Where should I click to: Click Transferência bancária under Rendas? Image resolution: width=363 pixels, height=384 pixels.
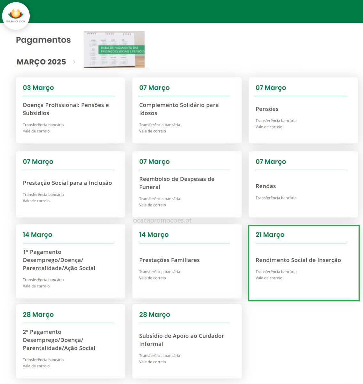pyautogui.click(x=276, y=198)
